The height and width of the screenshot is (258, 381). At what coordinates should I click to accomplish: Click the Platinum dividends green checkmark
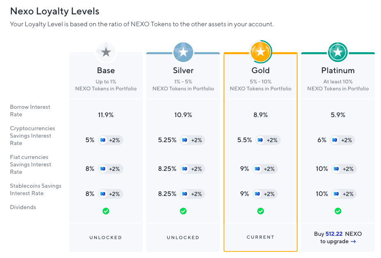(338, 211)
